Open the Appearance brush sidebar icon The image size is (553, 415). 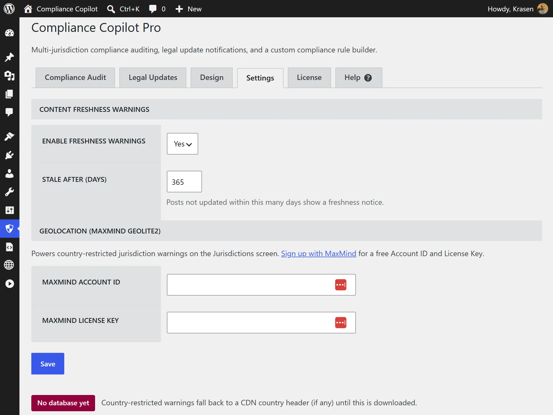click(x=9, y=136)
